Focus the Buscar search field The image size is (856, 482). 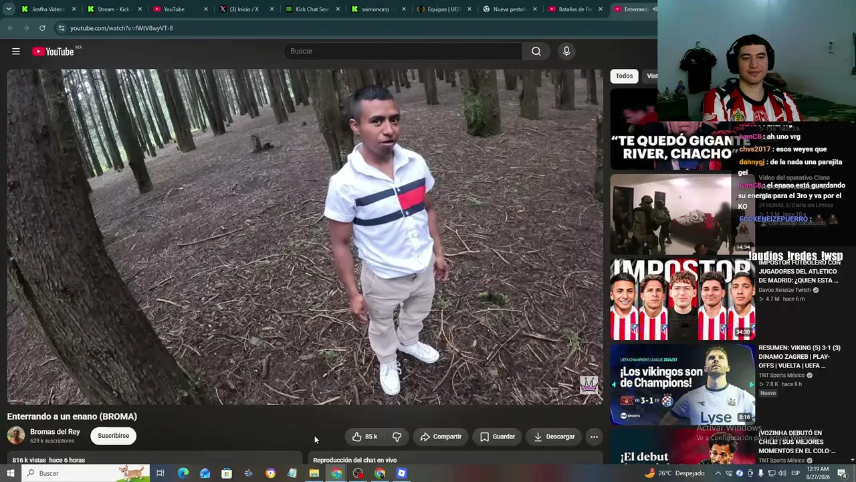(x=403, y=52)
